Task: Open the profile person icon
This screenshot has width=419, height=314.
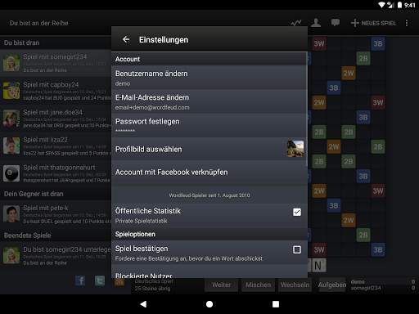Action: pos(316,23)
